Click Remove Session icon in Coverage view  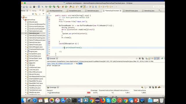[x=150, y=87]
